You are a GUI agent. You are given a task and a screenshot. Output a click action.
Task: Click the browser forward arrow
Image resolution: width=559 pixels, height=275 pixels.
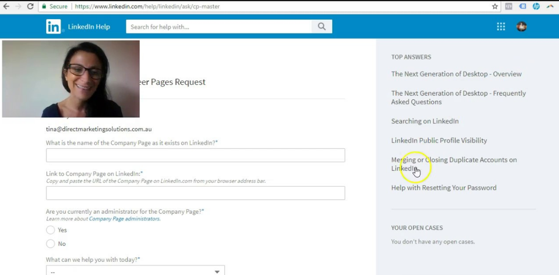coord(18,6)
